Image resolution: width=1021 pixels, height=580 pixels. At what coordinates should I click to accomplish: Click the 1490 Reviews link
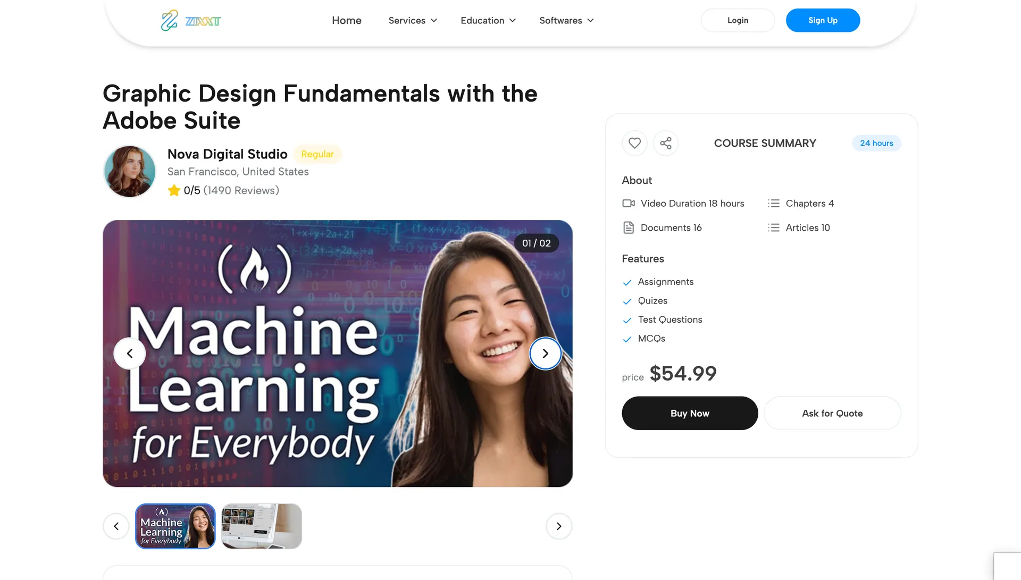pos(241,190)
